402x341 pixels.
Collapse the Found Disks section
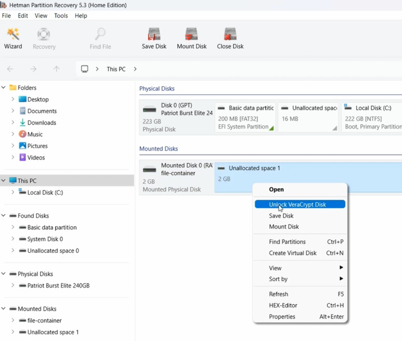click(3, 215)
